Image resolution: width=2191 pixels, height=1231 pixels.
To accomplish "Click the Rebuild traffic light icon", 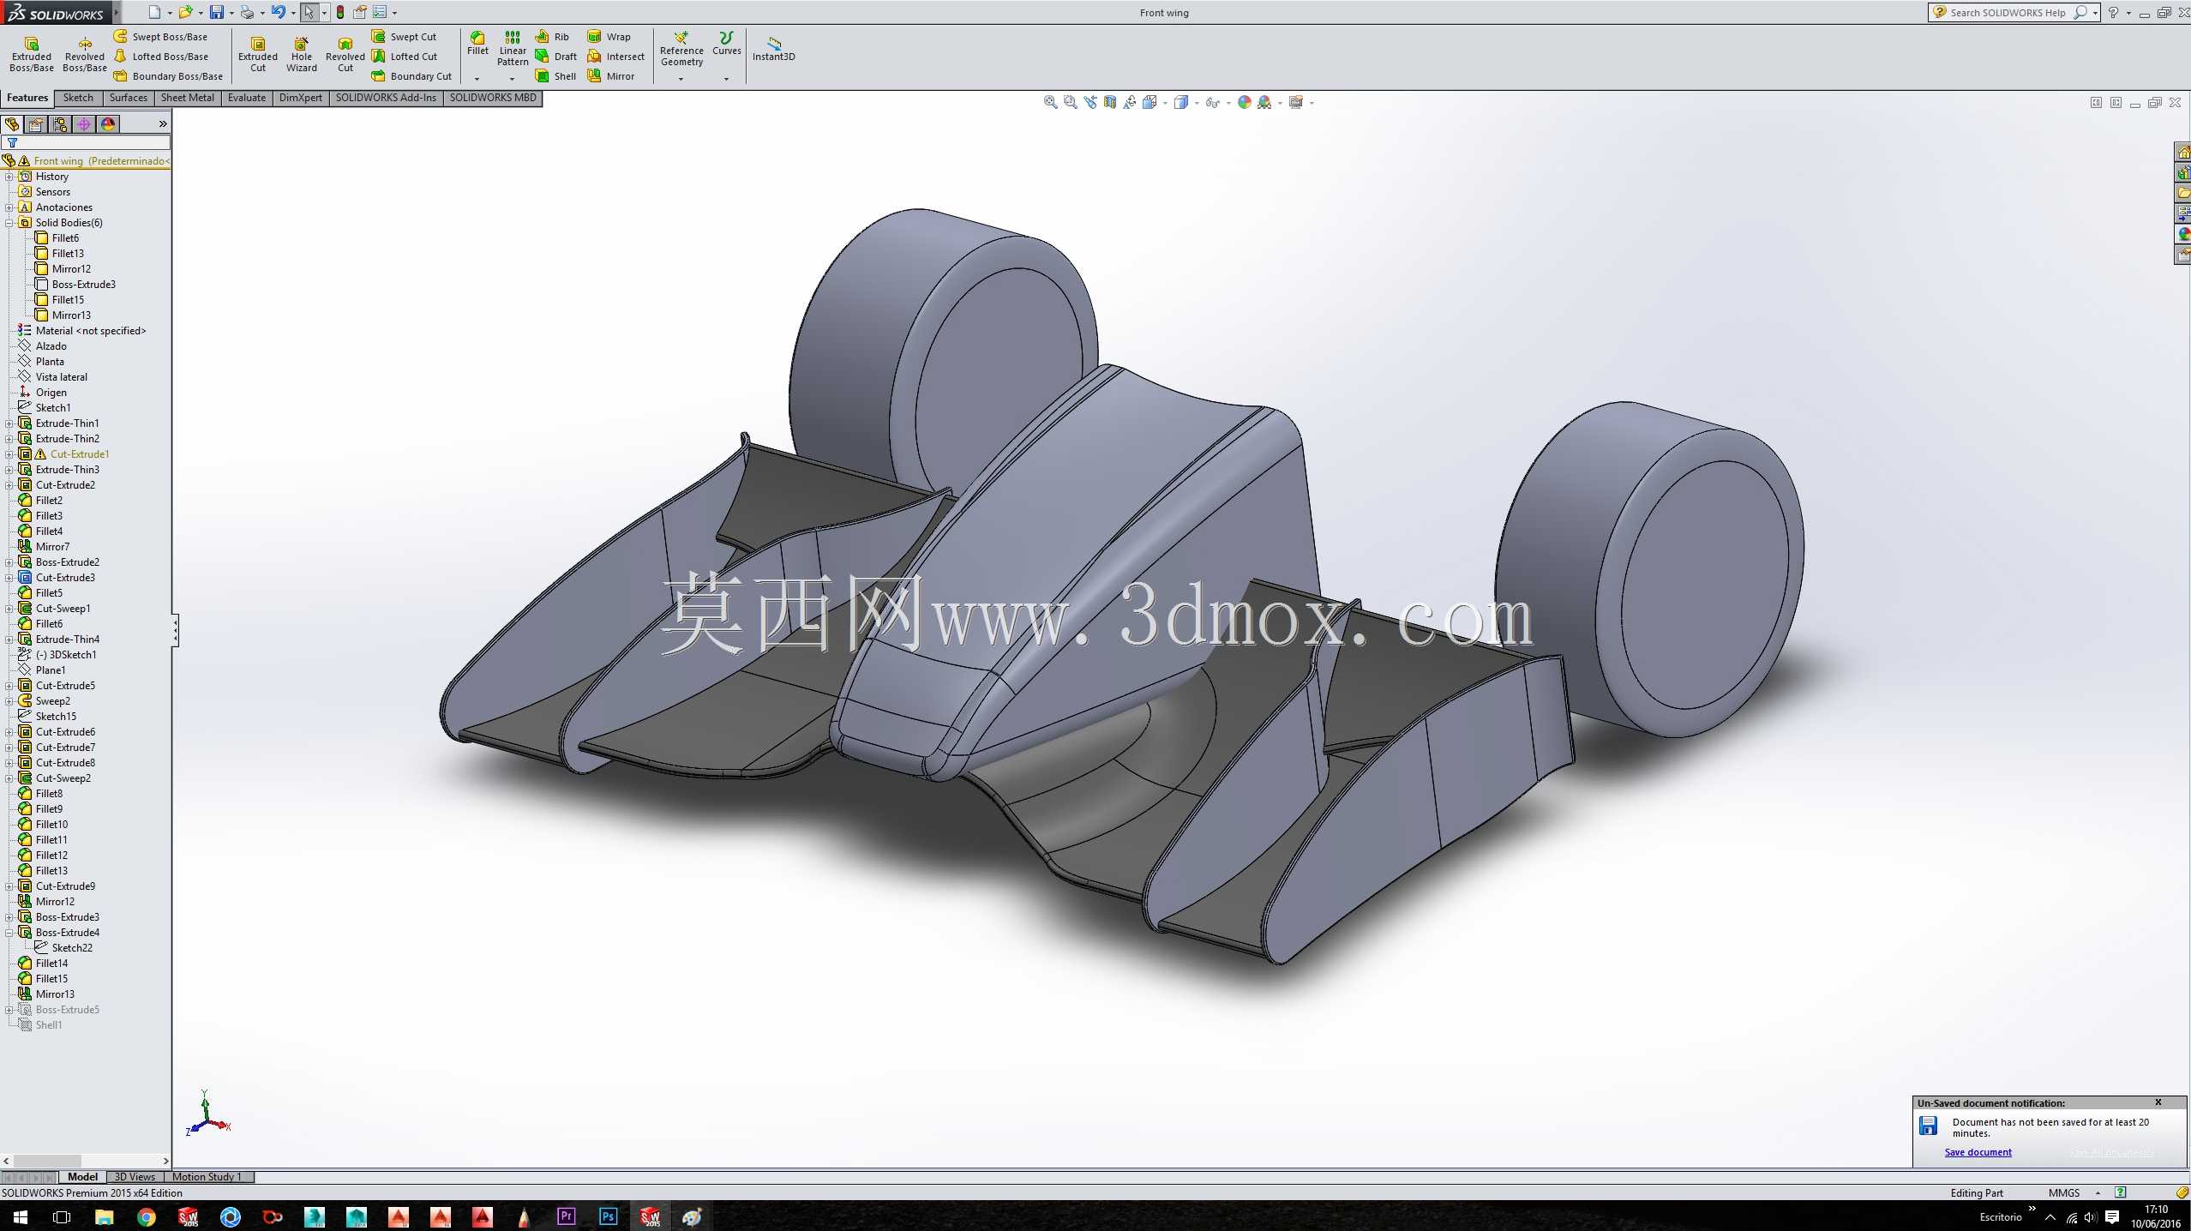I will pyautogui.click(x=340, y=12).
